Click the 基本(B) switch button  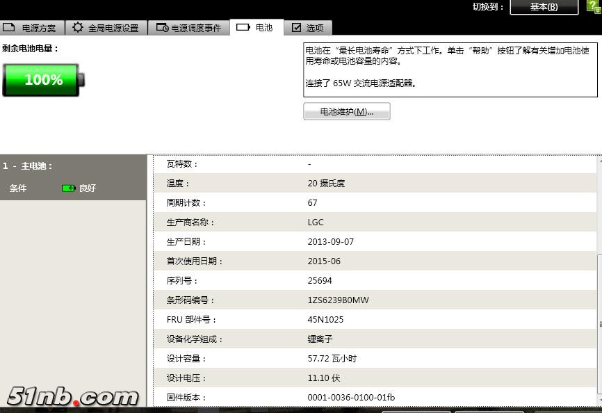pos(544,7)
